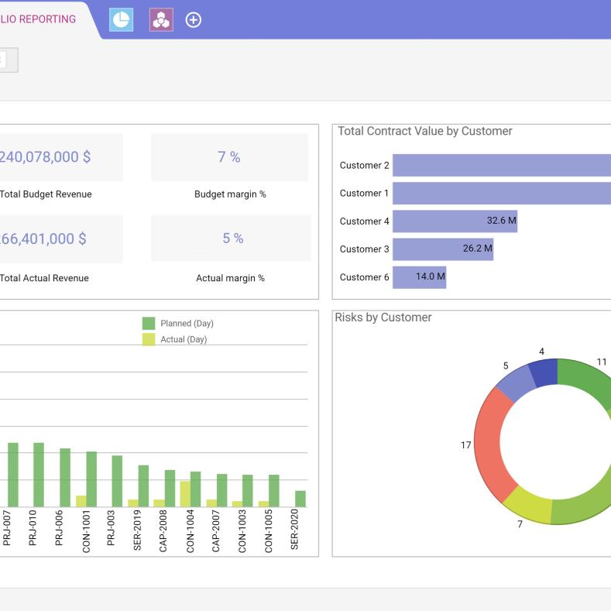Open the purple hexagon cluster tab icon

coord(161,20)
